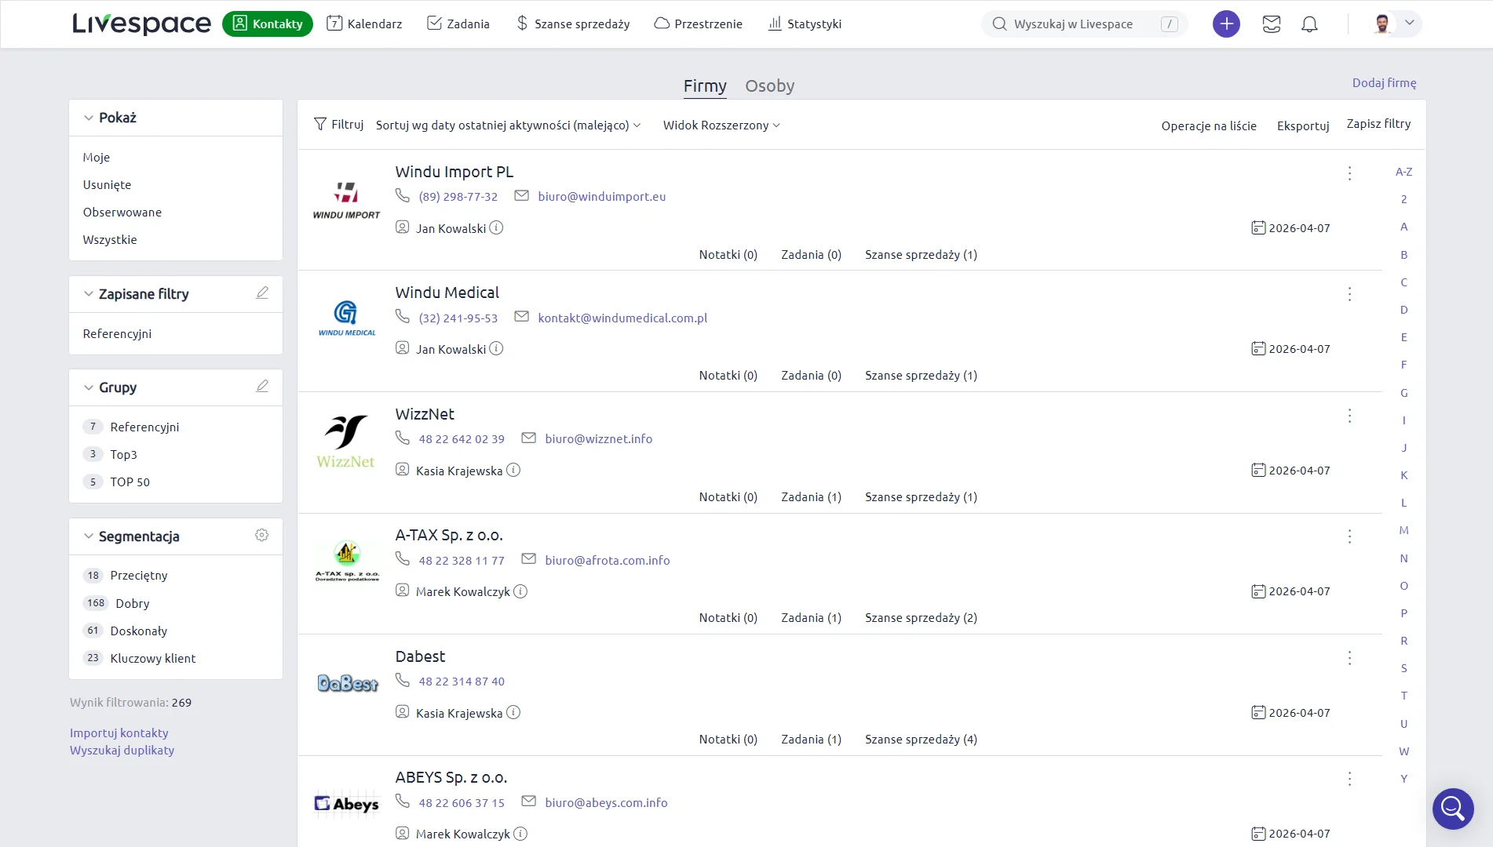Open notifications bell
The image size is (1493, 847).
[x=1309, y=24]
